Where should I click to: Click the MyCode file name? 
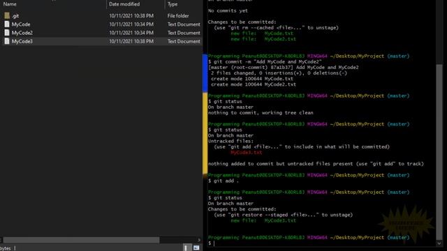pyautogui.click(x=21, y=24)
